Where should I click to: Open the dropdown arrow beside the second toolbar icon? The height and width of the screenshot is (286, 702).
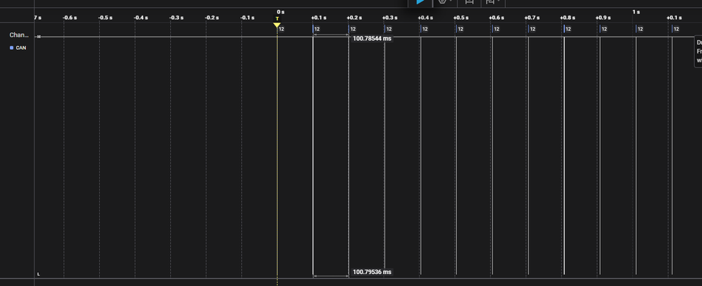[x=450, y=2]
